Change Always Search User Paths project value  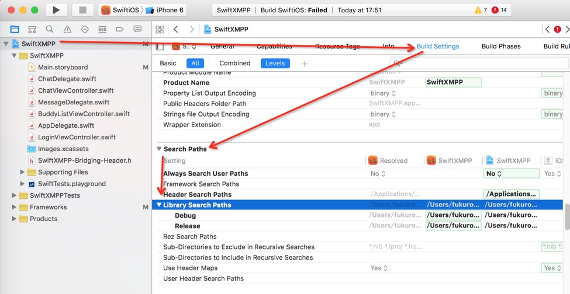point(511,173)
